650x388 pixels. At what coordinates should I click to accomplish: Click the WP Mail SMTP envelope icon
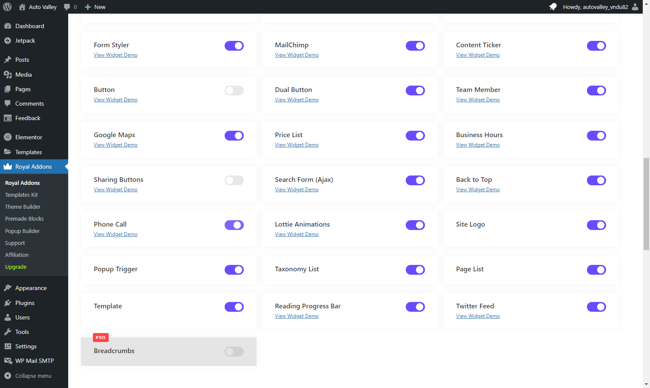click(8, 361)
